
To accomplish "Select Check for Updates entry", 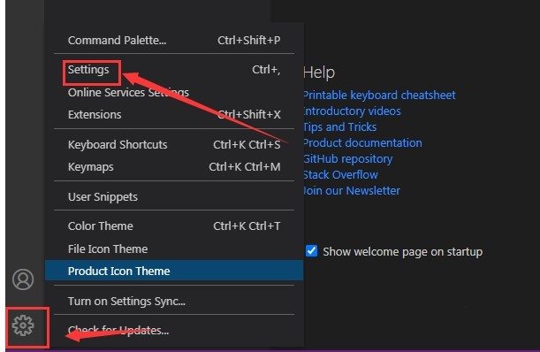I will pyautogui.click(x=174, y=330).
